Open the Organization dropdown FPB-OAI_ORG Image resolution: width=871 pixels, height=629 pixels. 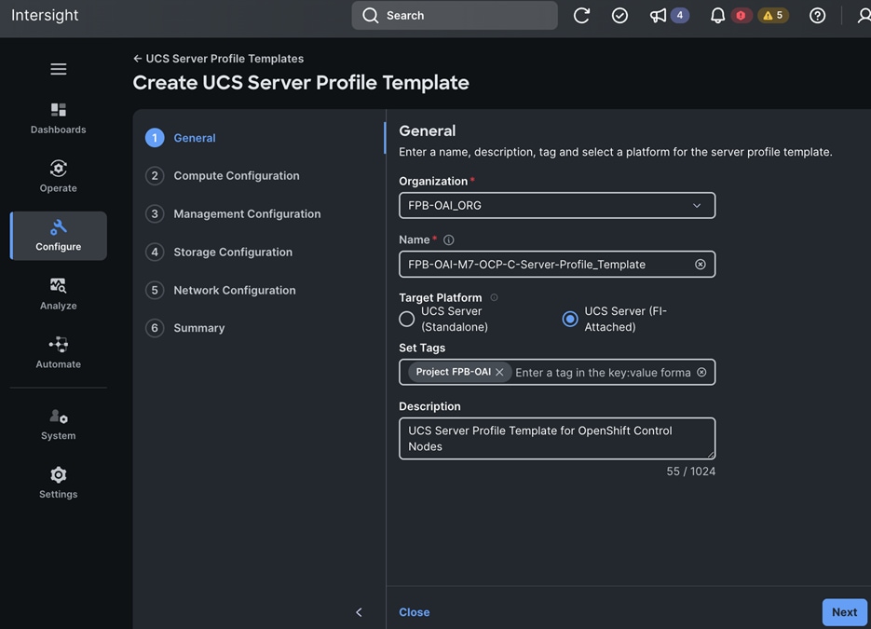pyautogui.click(x=556, y=206)
